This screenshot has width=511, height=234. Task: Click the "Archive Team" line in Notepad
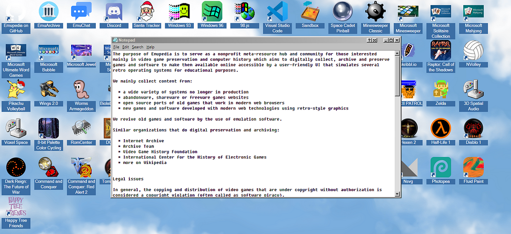point(138,147)
